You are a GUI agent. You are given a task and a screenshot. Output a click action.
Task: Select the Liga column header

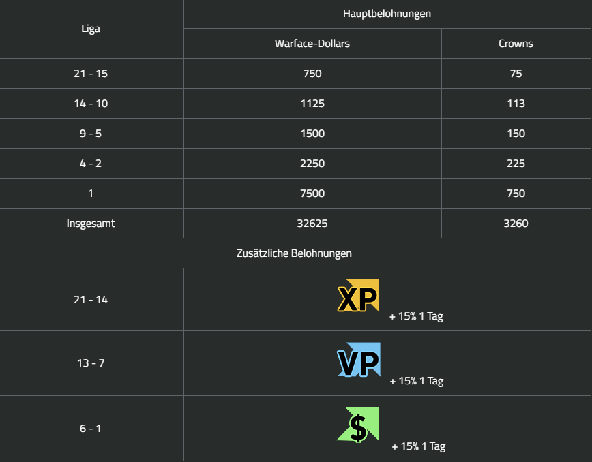(x=91, y=29)
